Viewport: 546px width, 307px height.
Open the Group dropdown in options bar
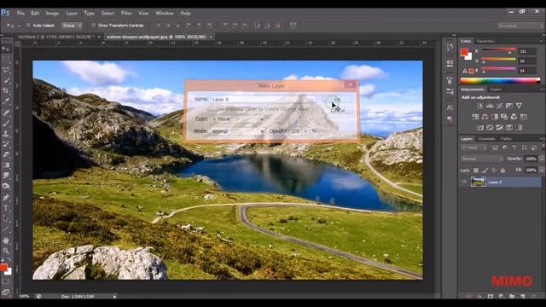[72, 26]
